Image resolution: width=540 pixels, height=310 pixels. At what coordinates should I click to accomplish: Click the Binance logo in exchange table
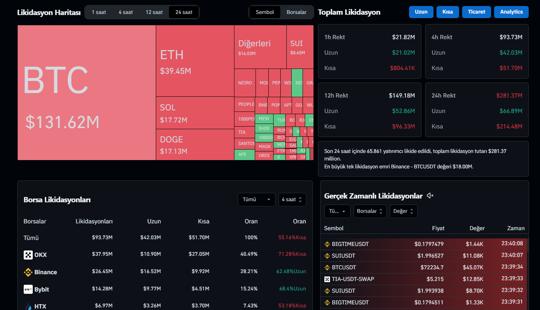28,272
